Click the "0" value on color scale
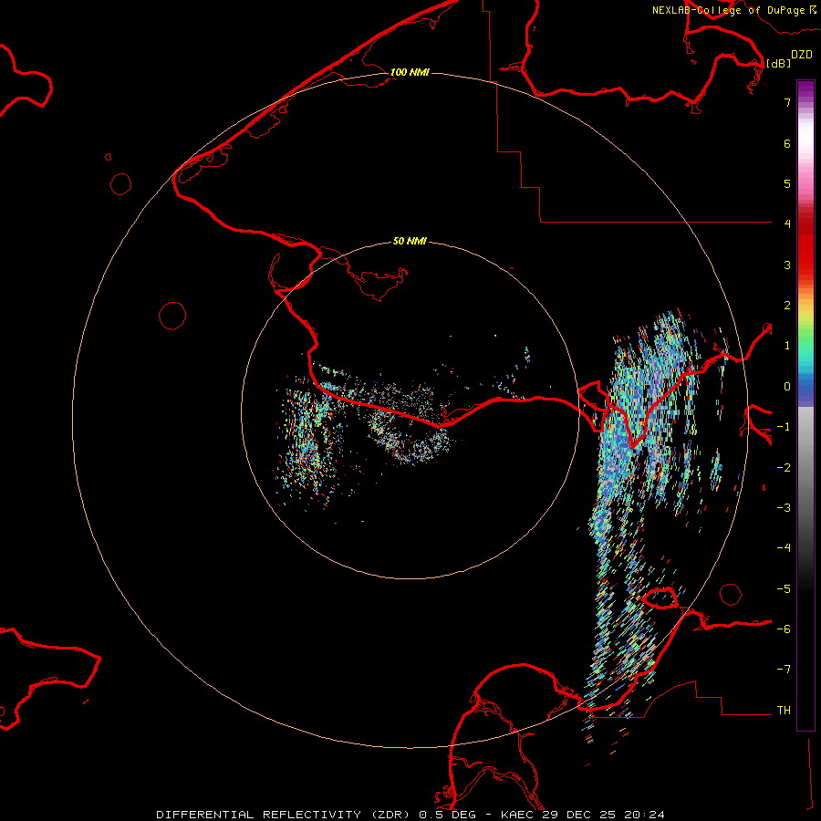 [x=787, y=387]
